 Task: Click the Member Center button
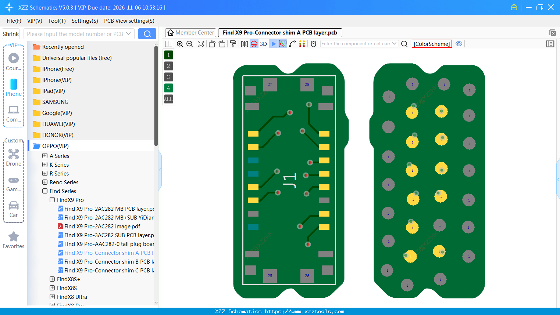[190, 32]
